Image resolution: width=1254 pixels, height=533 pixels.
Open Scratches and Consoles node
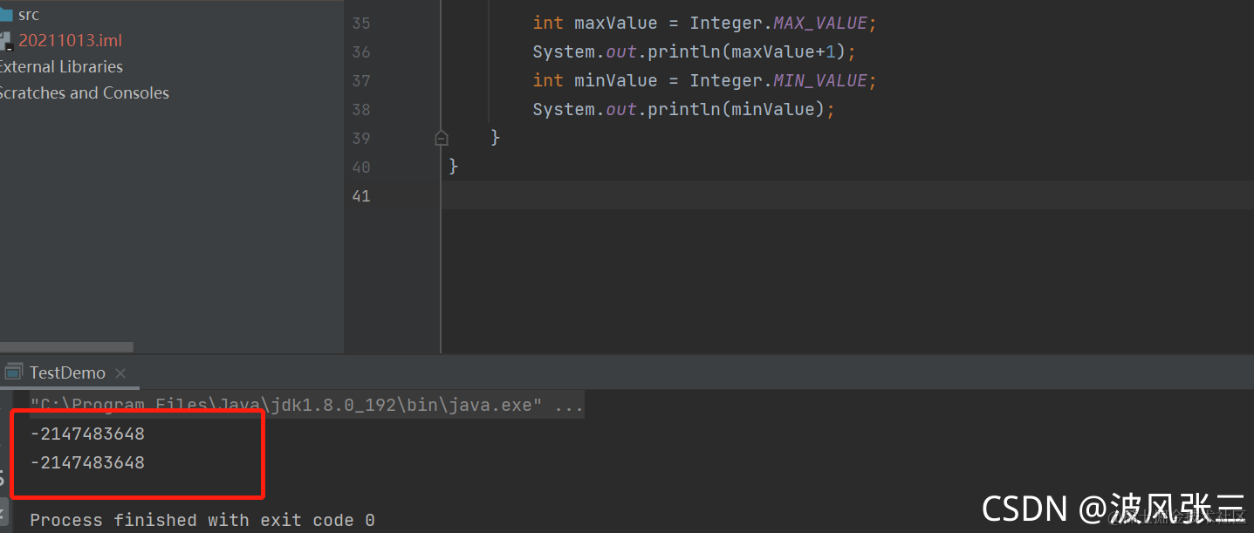(x=84, y=93)
